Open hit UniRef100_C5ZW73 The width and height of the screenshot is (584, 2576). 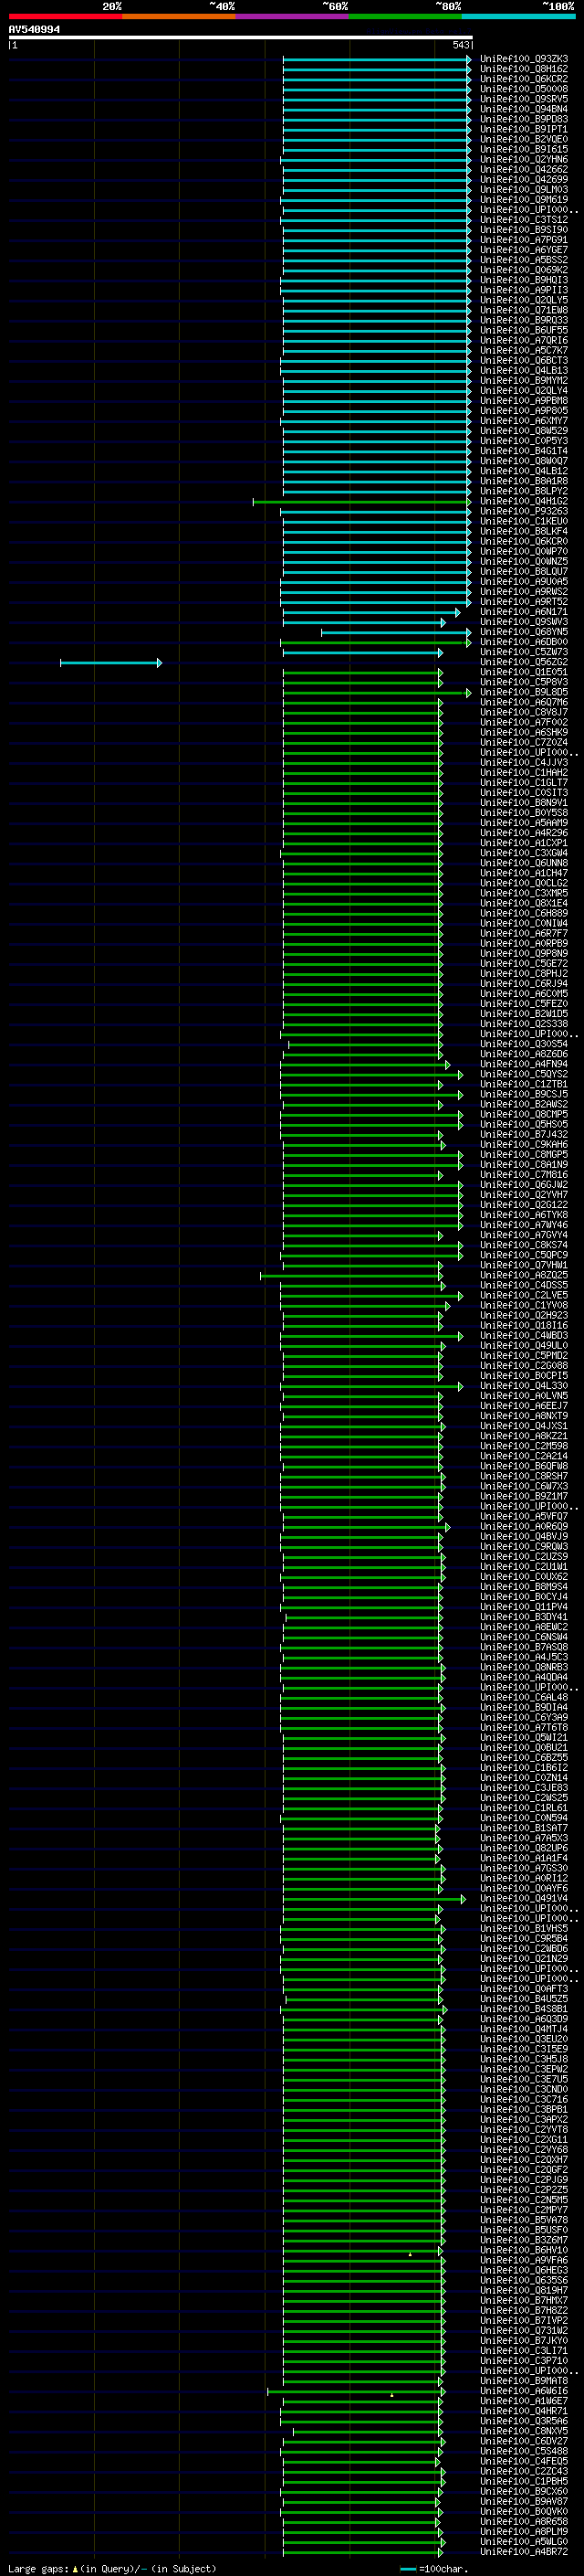point(523,652)
